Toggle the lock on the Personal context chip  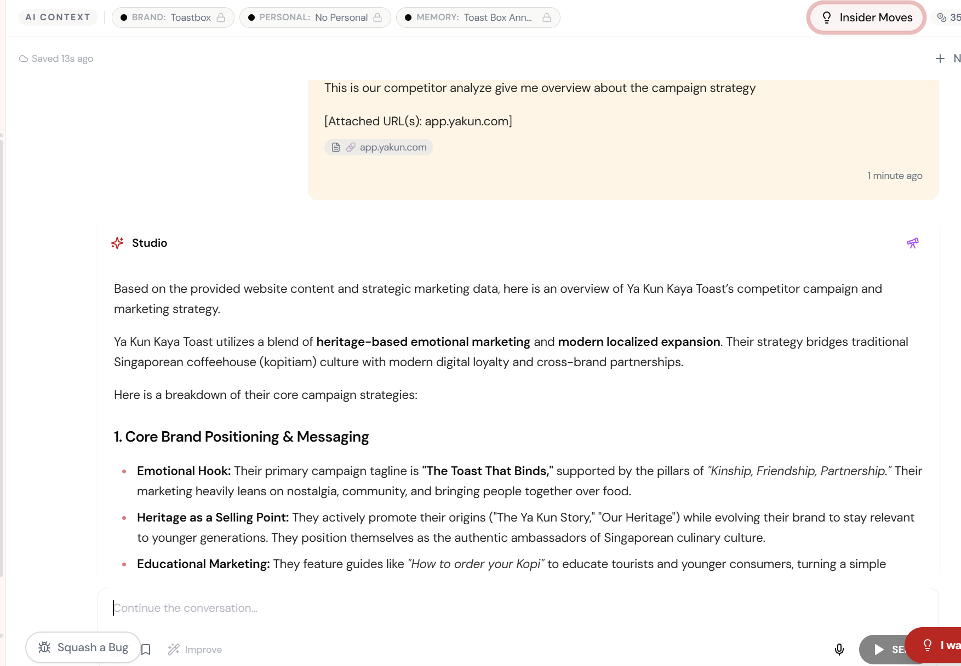click(377, 18)
